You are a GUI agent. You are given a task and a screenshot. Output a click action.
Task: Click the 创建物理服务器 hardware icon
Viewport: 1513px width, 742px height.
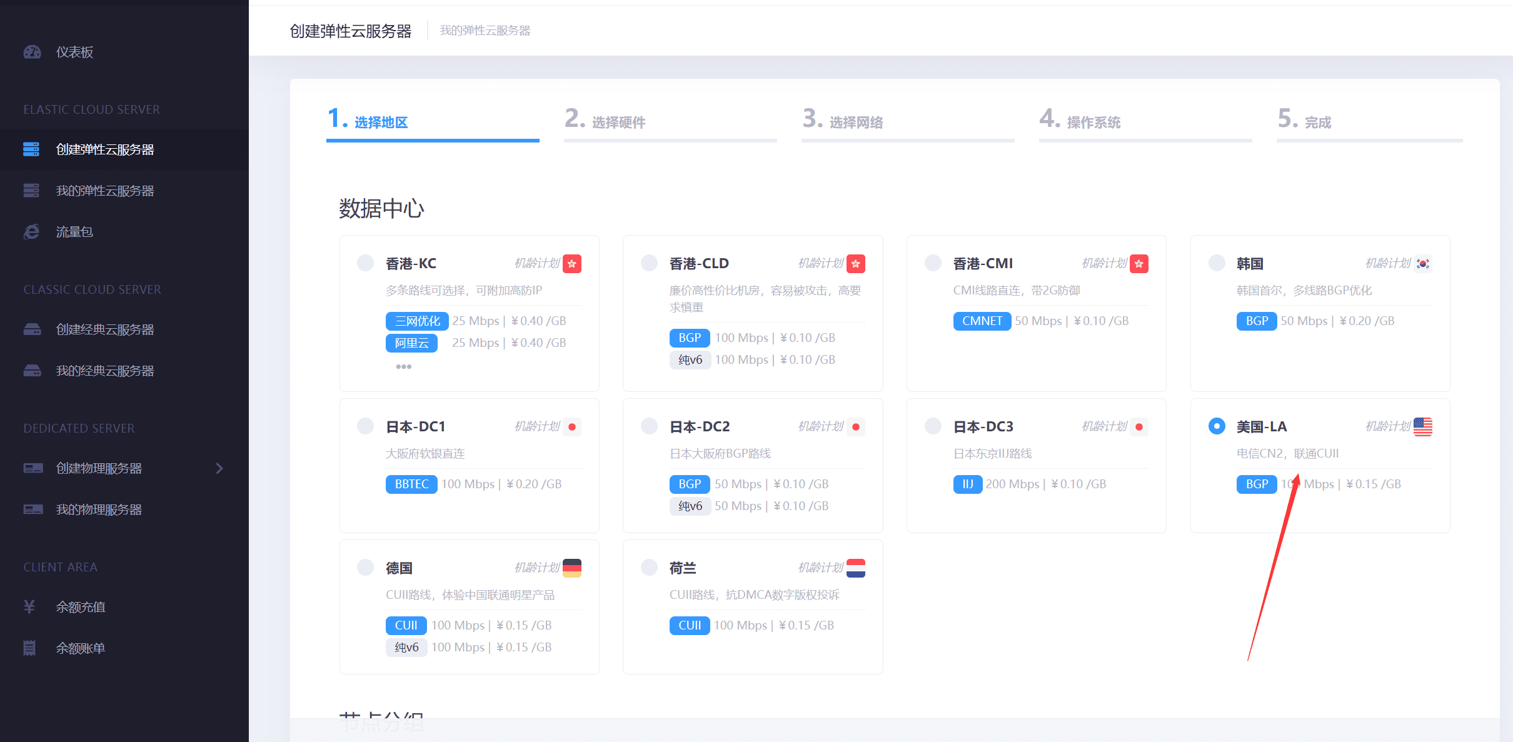[x=33, y=468]
